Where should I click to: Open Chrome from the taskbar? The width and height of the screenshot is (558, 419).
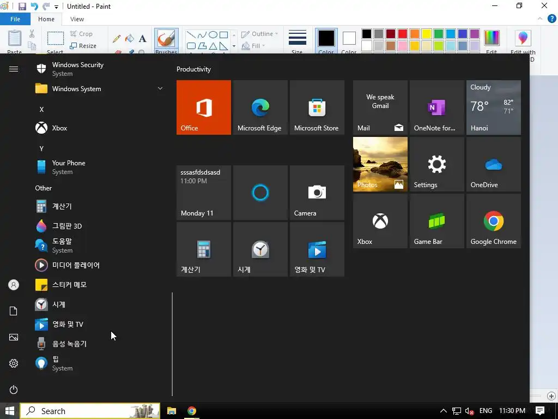(192, 411)
